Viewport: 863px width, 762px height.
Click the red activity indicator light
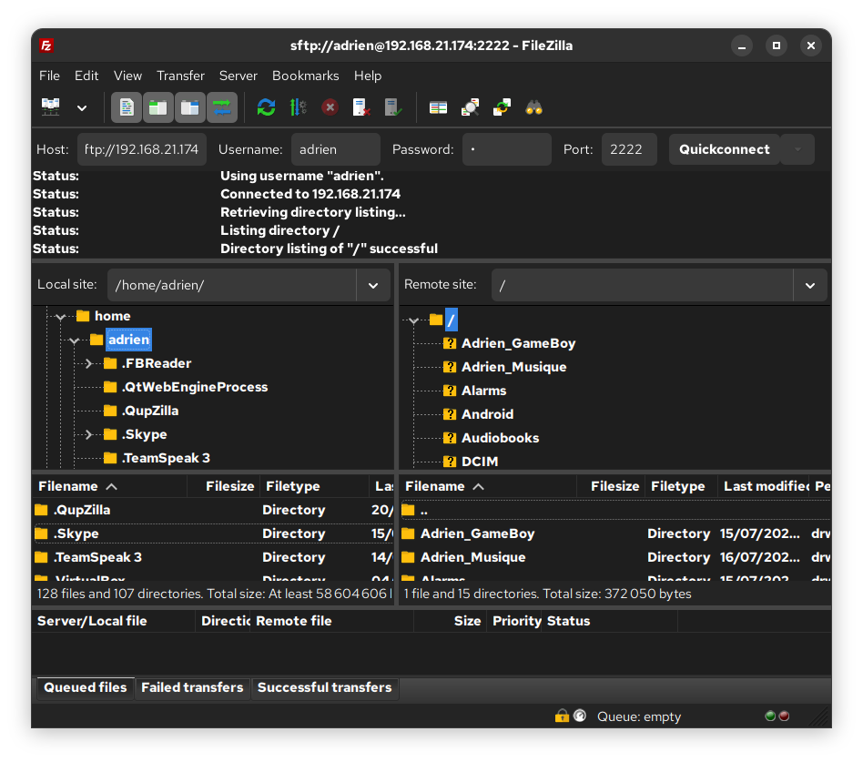[x=785, y=716]
